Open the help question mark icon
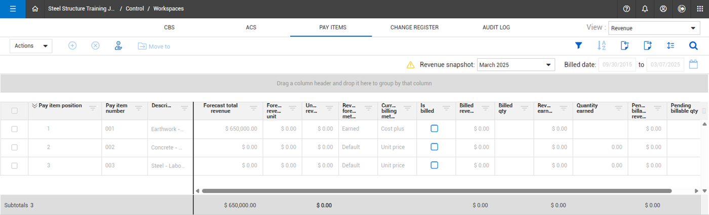The image size is (709, 215). click(626, 9)
